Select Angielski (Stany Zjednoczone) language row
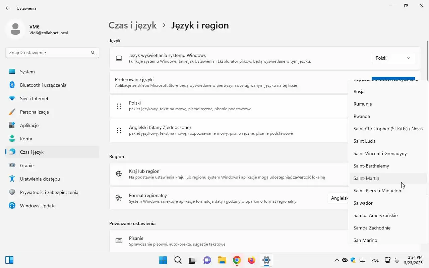 tap(229, 130)
